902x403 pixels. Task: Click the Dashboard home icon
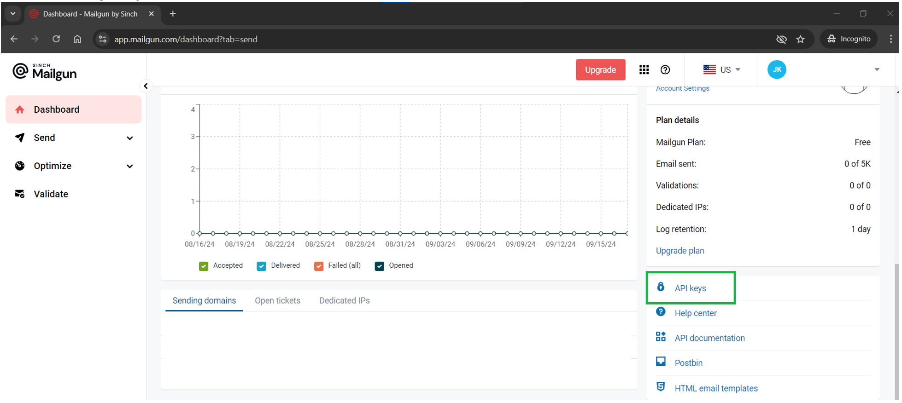pos(19,109)
